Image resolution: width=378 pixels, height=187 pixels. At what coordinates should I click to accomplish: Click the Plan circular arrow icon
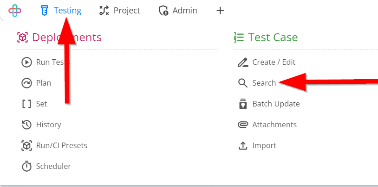coord(26,83)
